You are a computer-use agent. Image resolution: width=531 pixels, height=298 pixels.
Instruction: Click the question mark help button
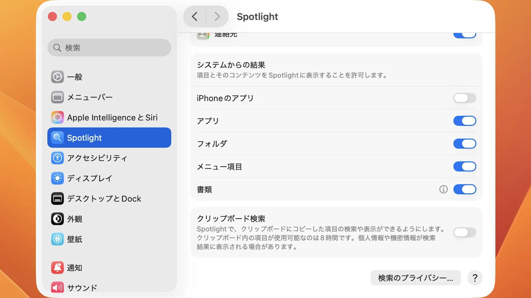point(475,278)
